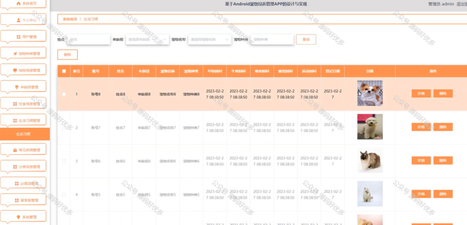Open 详情 for row 账号5
This screenshot has height=225, width=467.
[x=421, y=194]
